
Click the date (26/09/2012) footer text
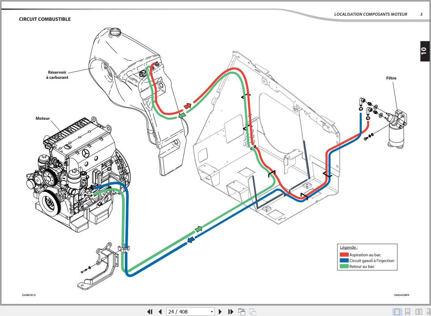click(29, 295)
